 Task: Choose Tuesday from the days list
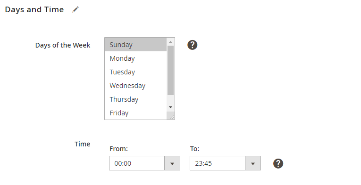click(135, 72)
